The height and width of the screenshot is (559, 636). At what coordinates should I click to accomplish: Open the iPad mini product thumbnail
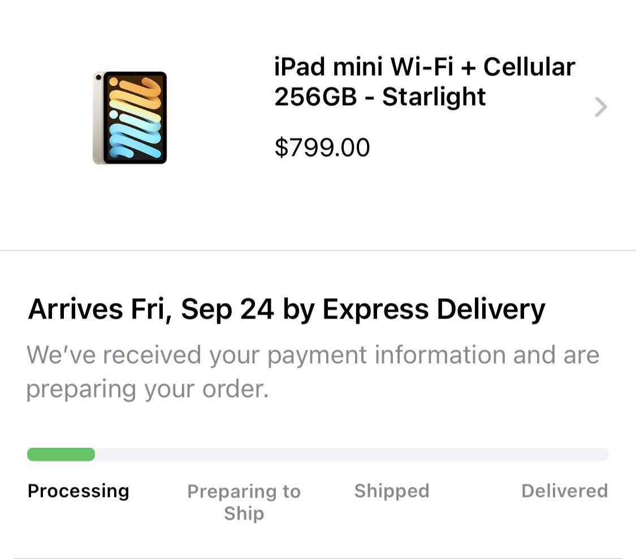pos(130,117)
